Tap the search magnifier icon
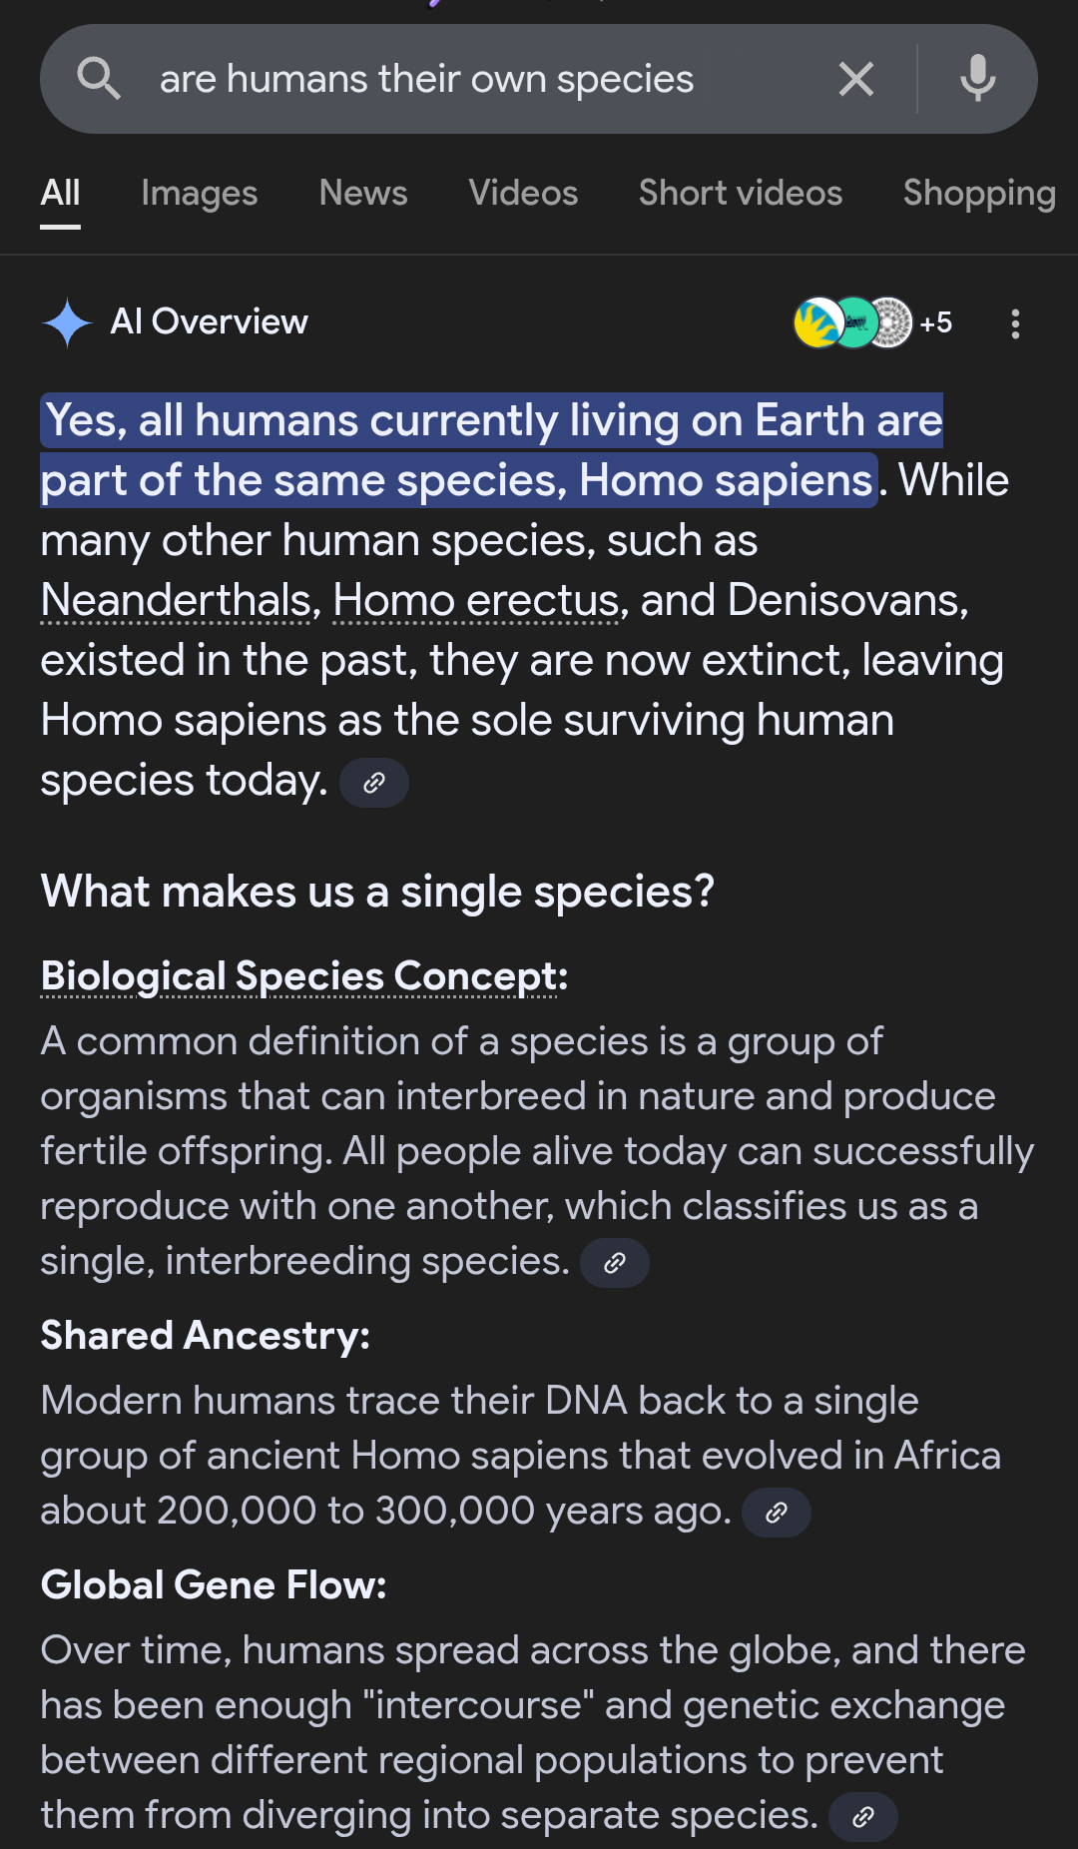1078x1849 pixels. coord(99,79)
